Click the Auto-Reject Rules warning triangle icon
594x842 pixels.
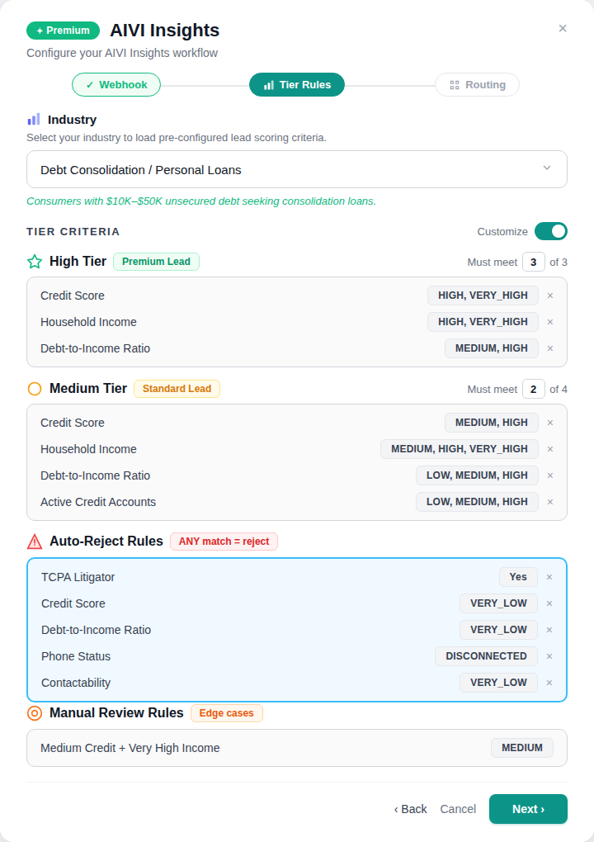[x=34, y=541]
